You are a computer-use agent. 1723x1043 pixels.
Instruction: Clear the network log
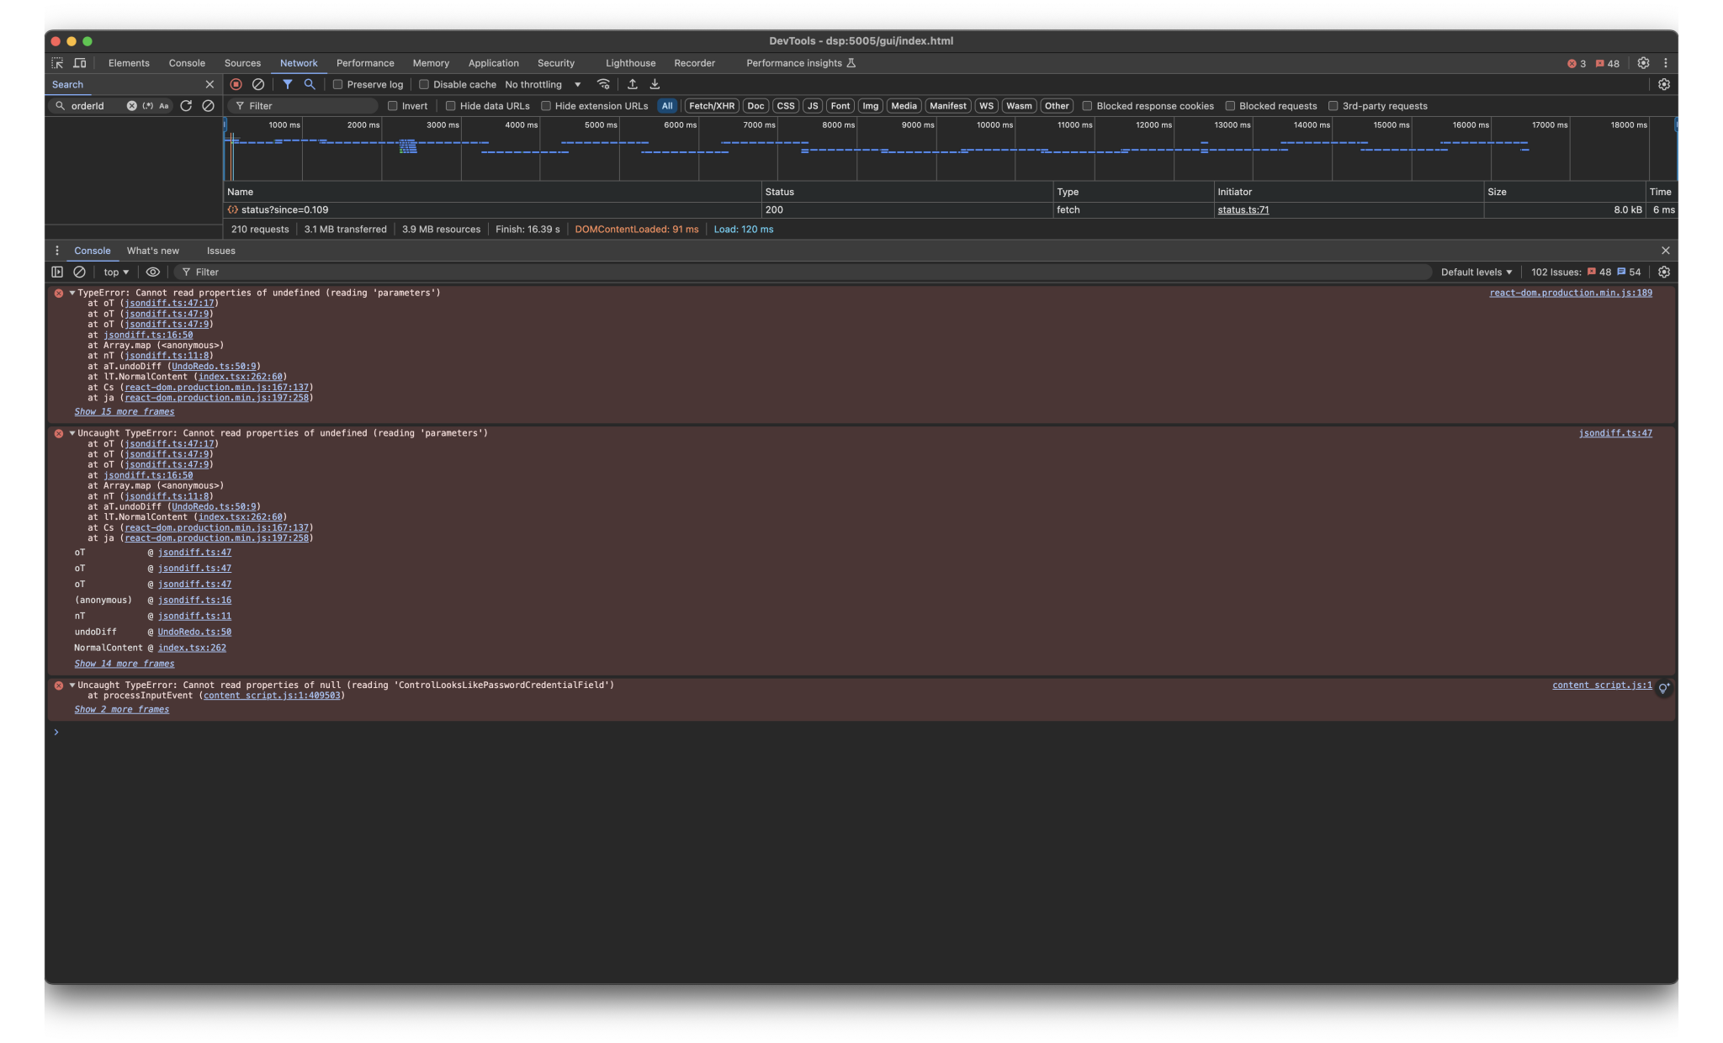click(x=258, y=84)
